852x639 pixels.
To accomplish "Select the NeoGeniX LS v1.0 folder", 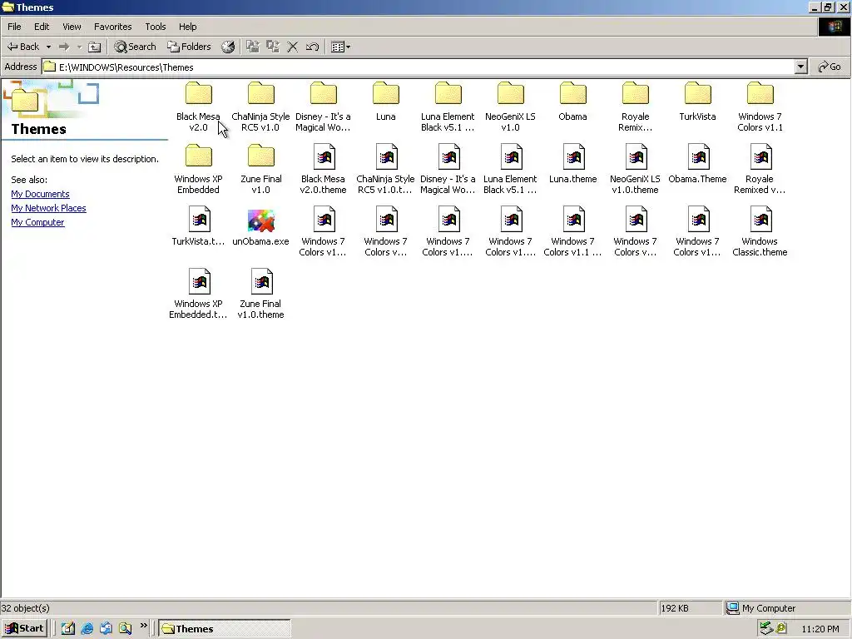I will pos(510,106).
